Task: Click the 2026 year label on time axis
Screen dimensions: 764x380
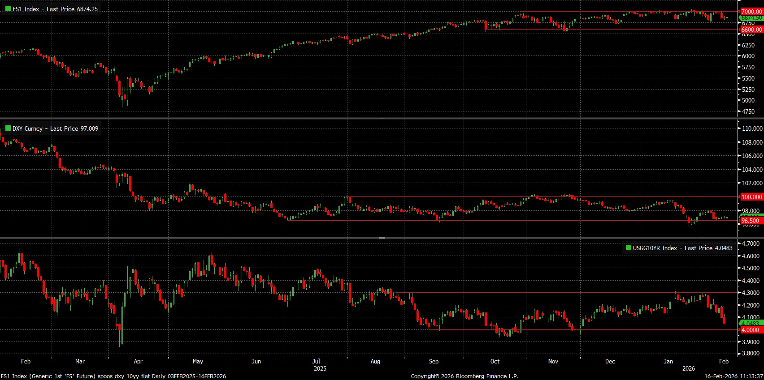Action: 688,368
